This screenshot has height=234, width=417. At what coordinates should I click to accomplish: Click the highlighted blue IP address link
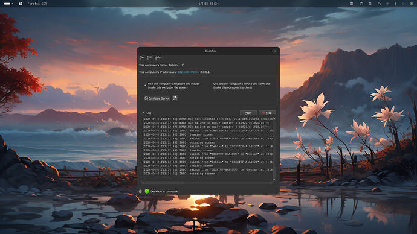coord(188,72)
